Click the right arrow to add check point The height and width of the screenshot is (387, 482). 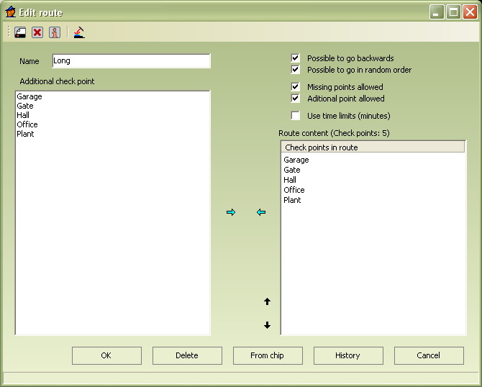pos(231,212)
